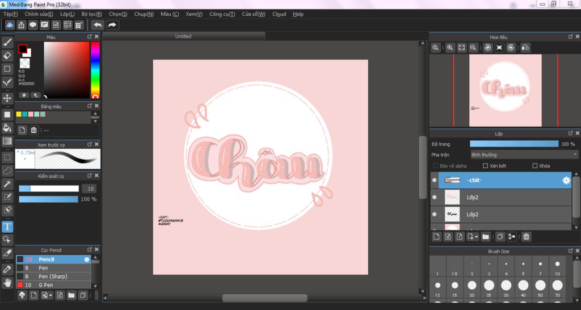Viewport: 581px width, 310px height.
Task: Adjust the Độ trong layer opacity slider
Action: point(514,144)
